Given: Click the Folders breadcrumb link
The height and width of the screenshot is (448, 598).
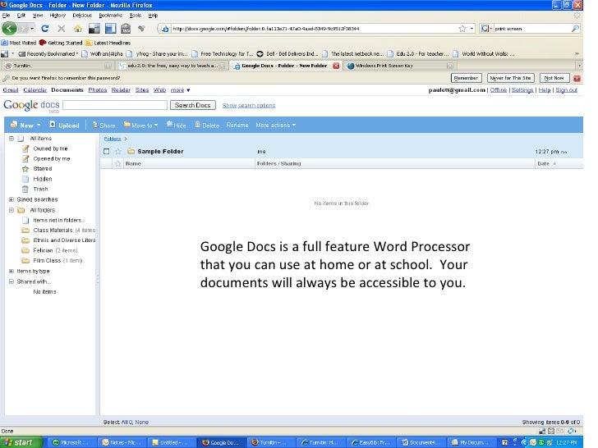Looking at the screenshot, I should tap(113, 139).
